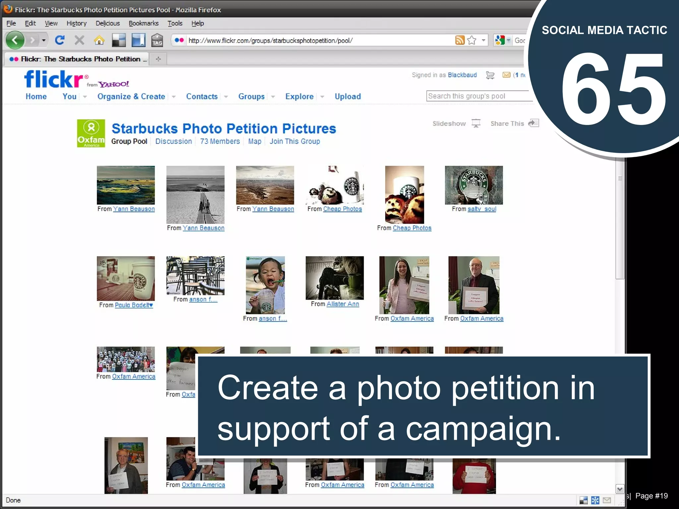The width and height of the screenshot is (679, 509).
Task: Click the green Back navigation button
Action: (x=15, y=40)
